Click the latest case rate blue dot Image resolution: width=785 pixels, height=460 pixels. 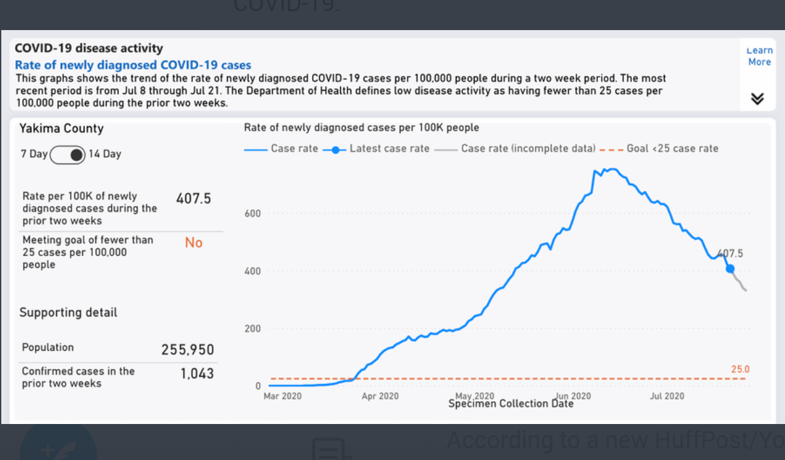pos(730,269)
